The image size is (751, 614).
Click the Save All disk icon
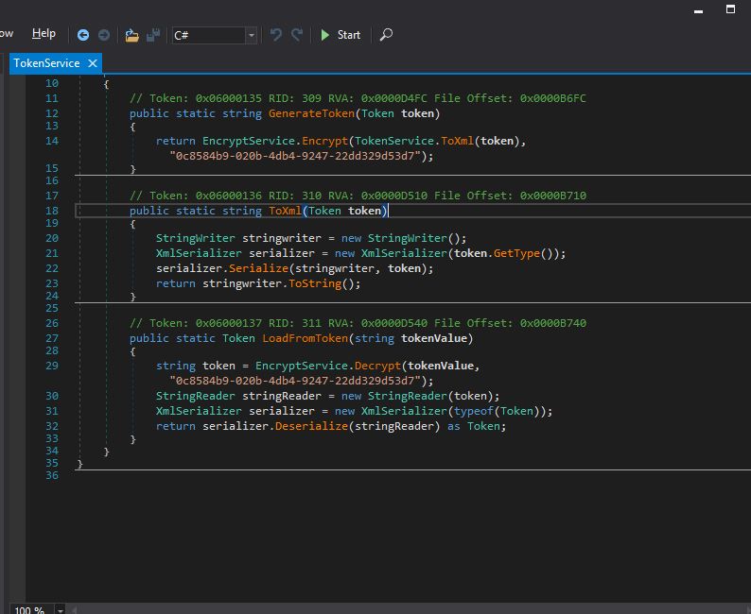click(152, 35)
